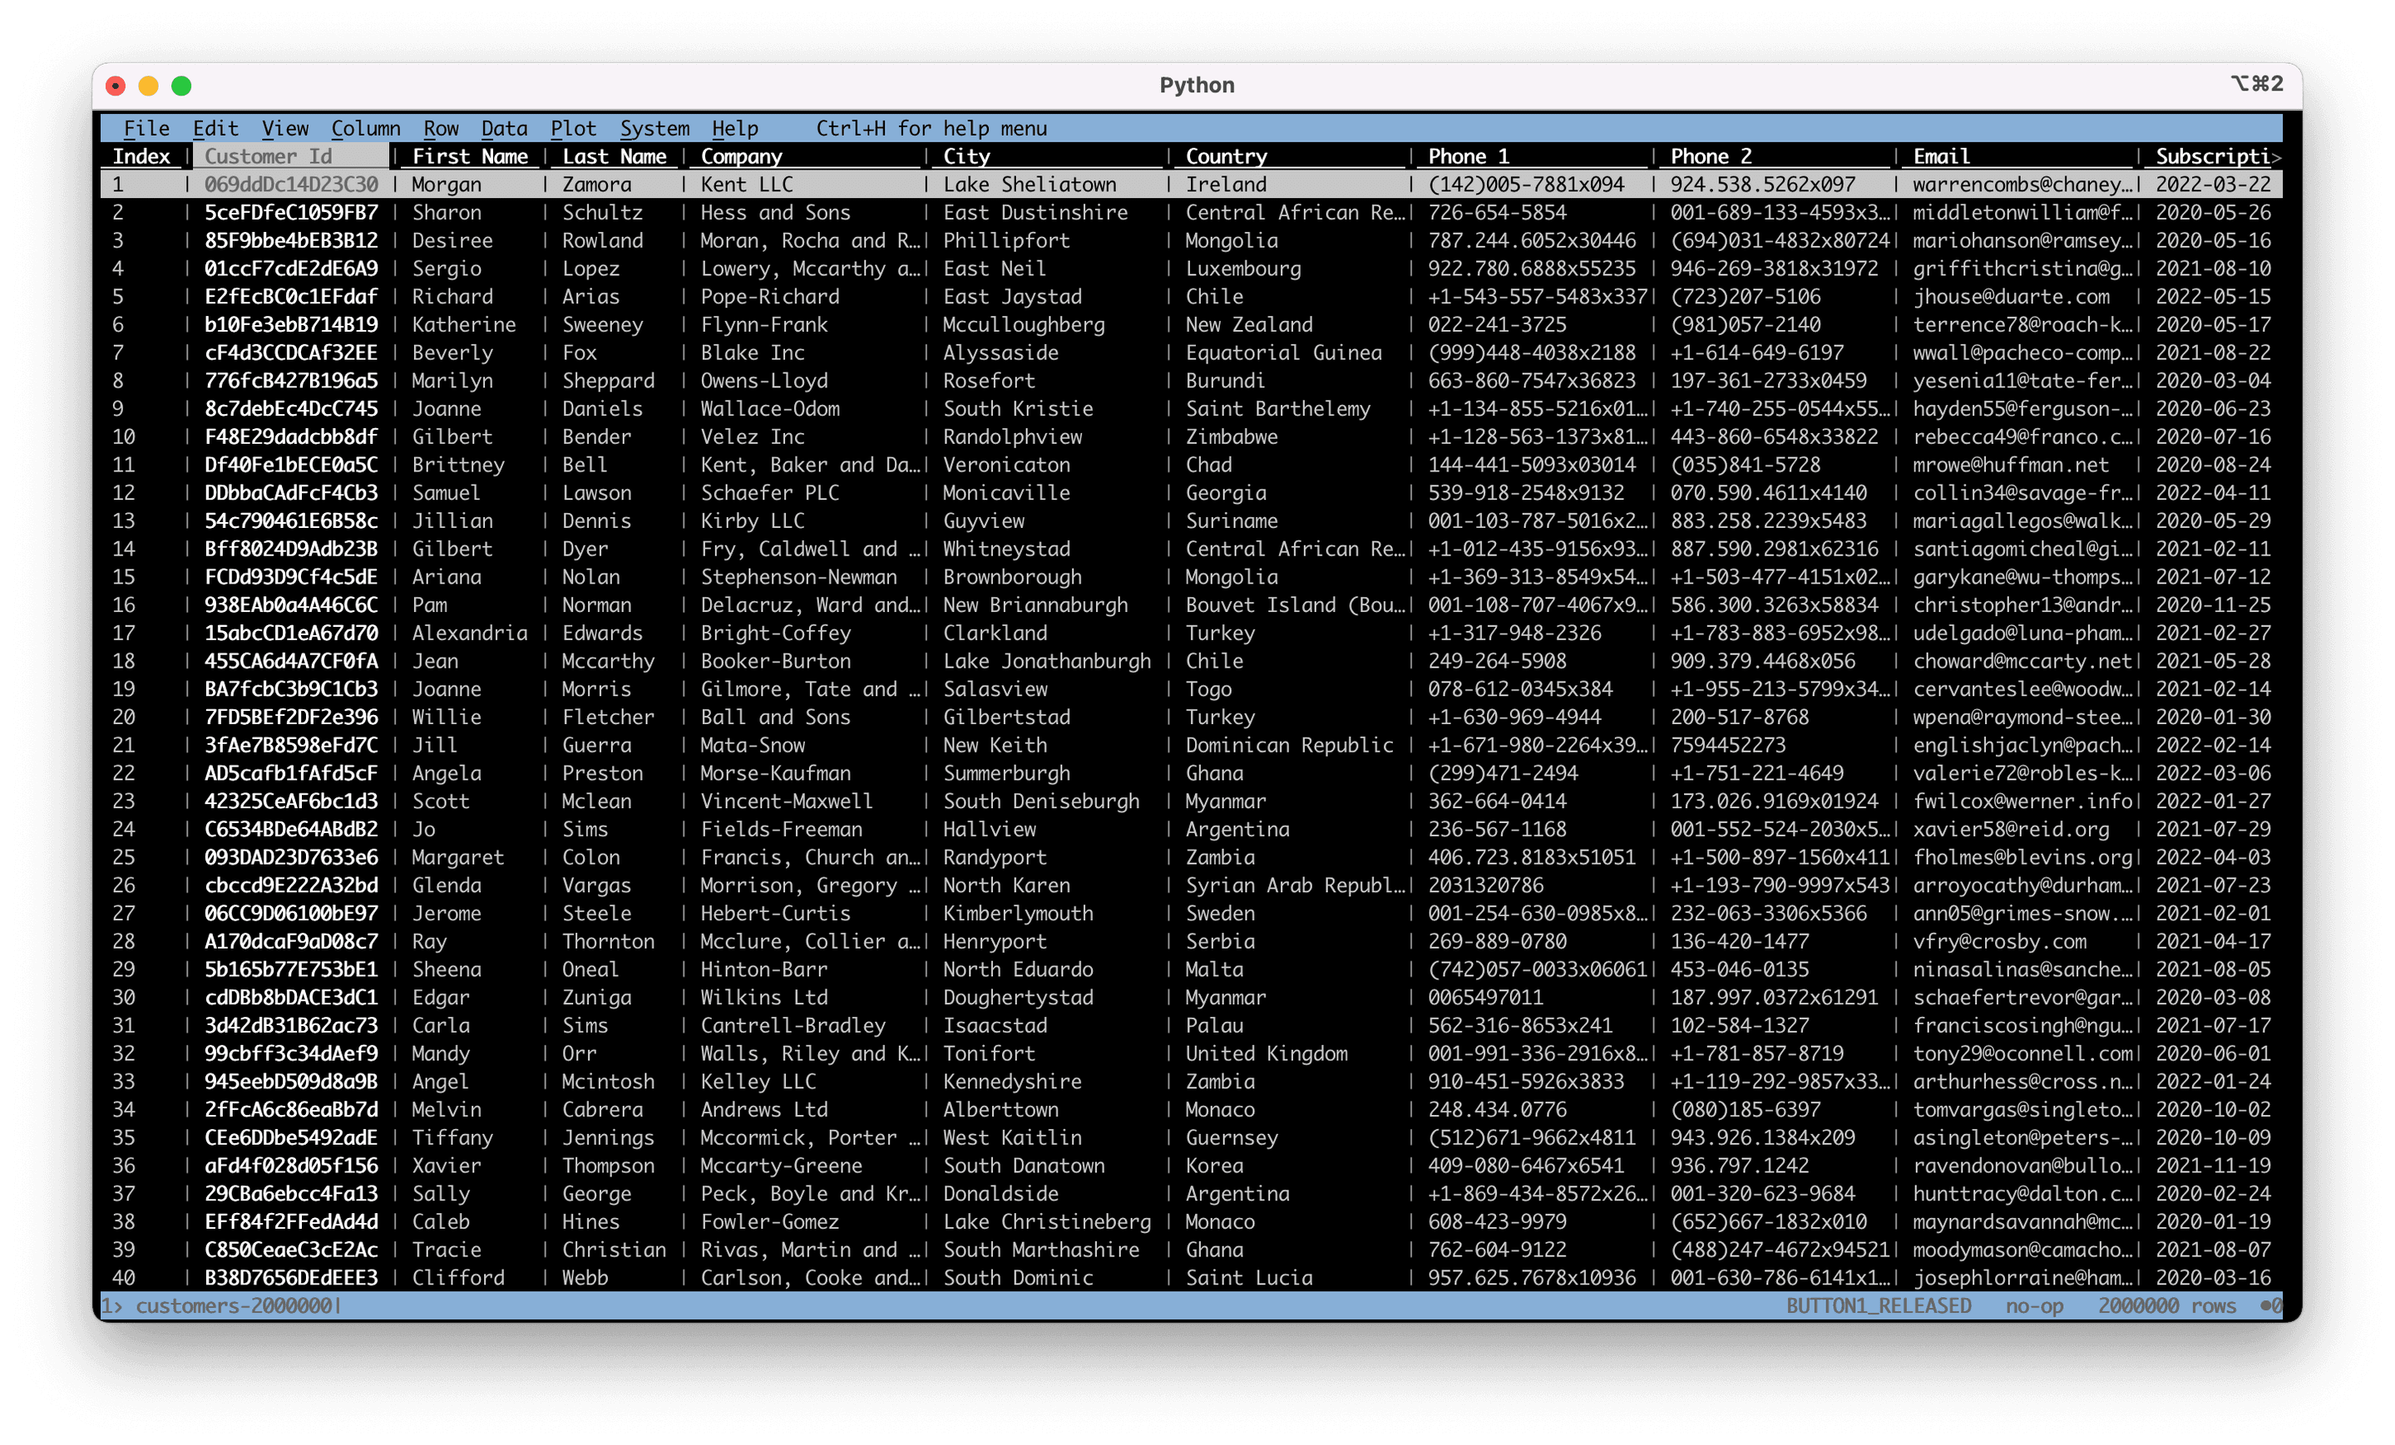The width and height of the screenshot is (2395, 1445).
Task: Open the Row menu
Action: pos(442,128)
